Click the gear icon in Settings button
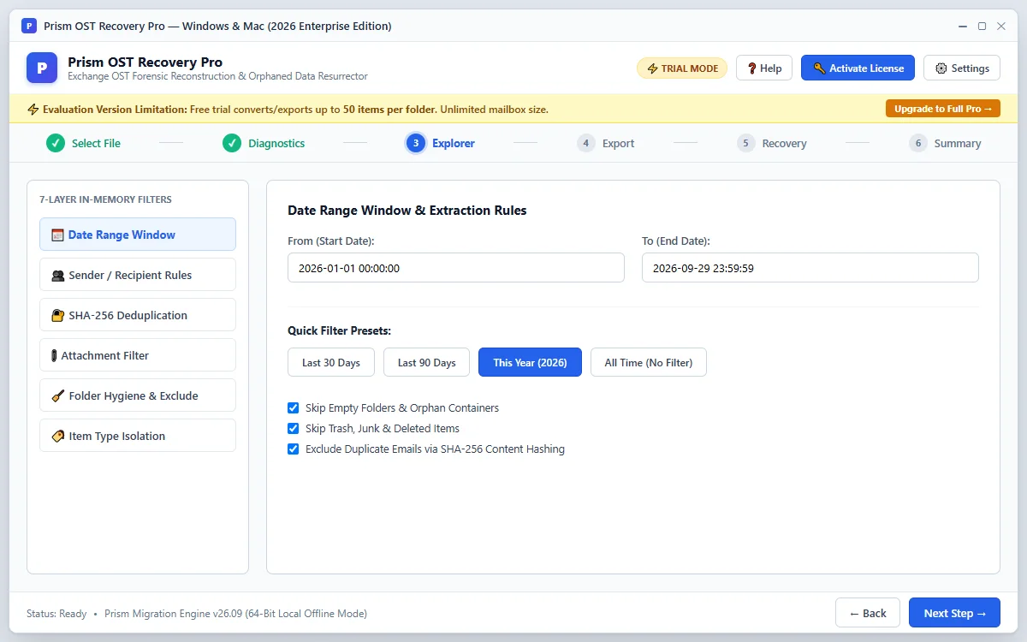The image size is (1027, 642). pyautogui.click(x=941, y=68)
